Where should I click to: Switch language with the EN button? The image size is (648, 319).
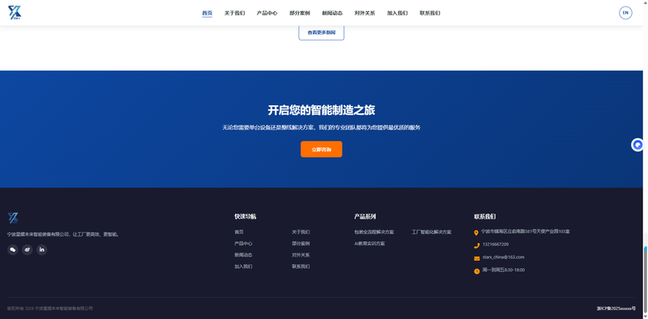625,13
